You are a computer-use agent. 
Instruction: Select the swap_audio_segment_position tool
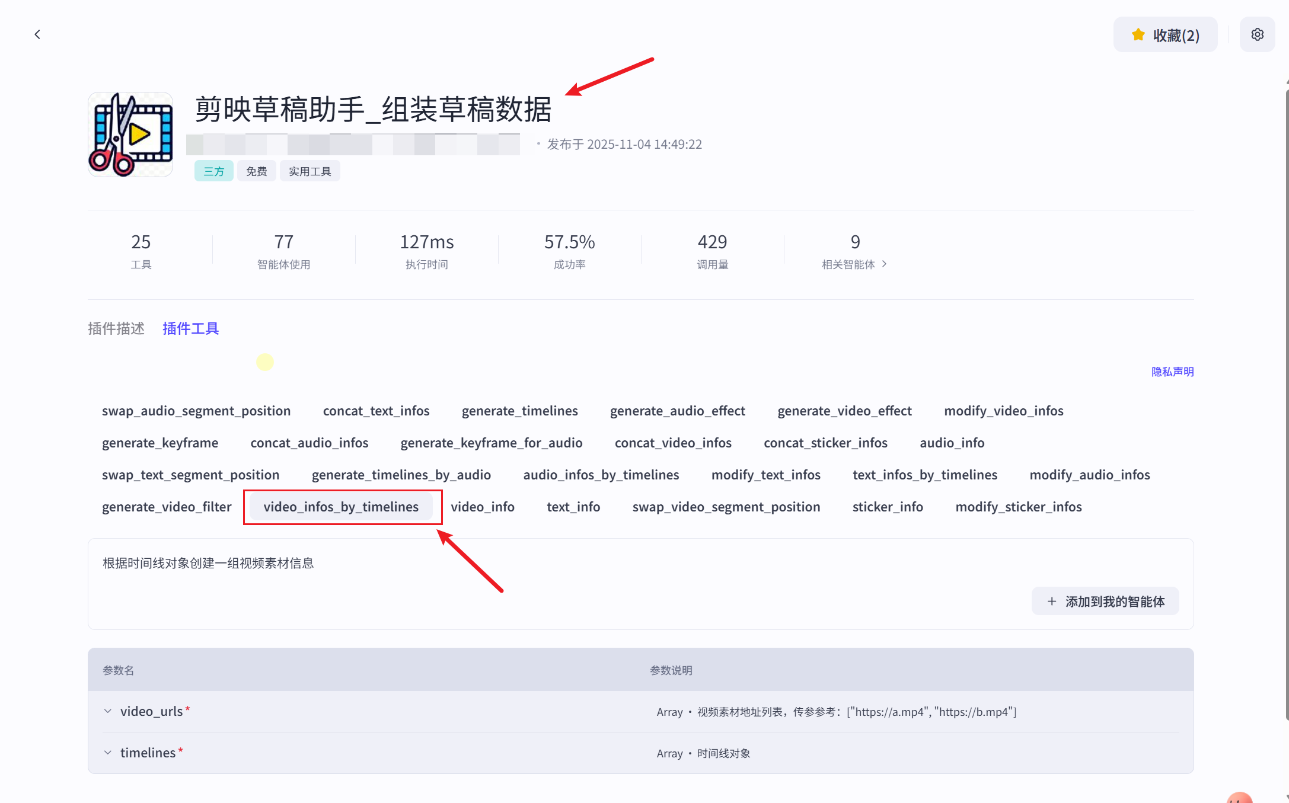[196, 411]
